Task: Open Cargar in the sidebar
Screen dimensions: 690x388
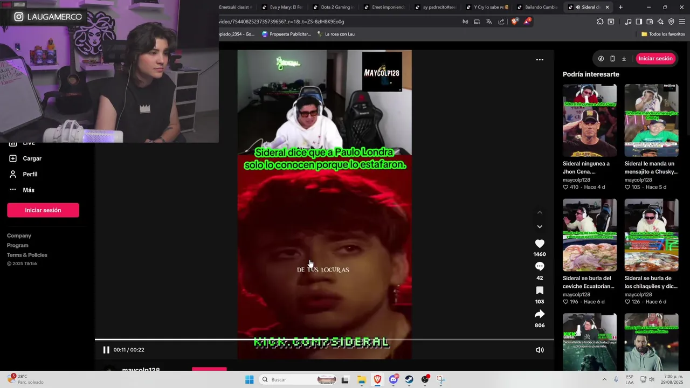Action: (25, 158)
